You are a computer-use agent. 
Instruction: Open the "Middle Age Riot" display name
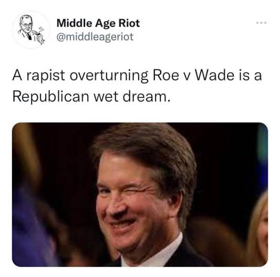[x=98, y=23]
